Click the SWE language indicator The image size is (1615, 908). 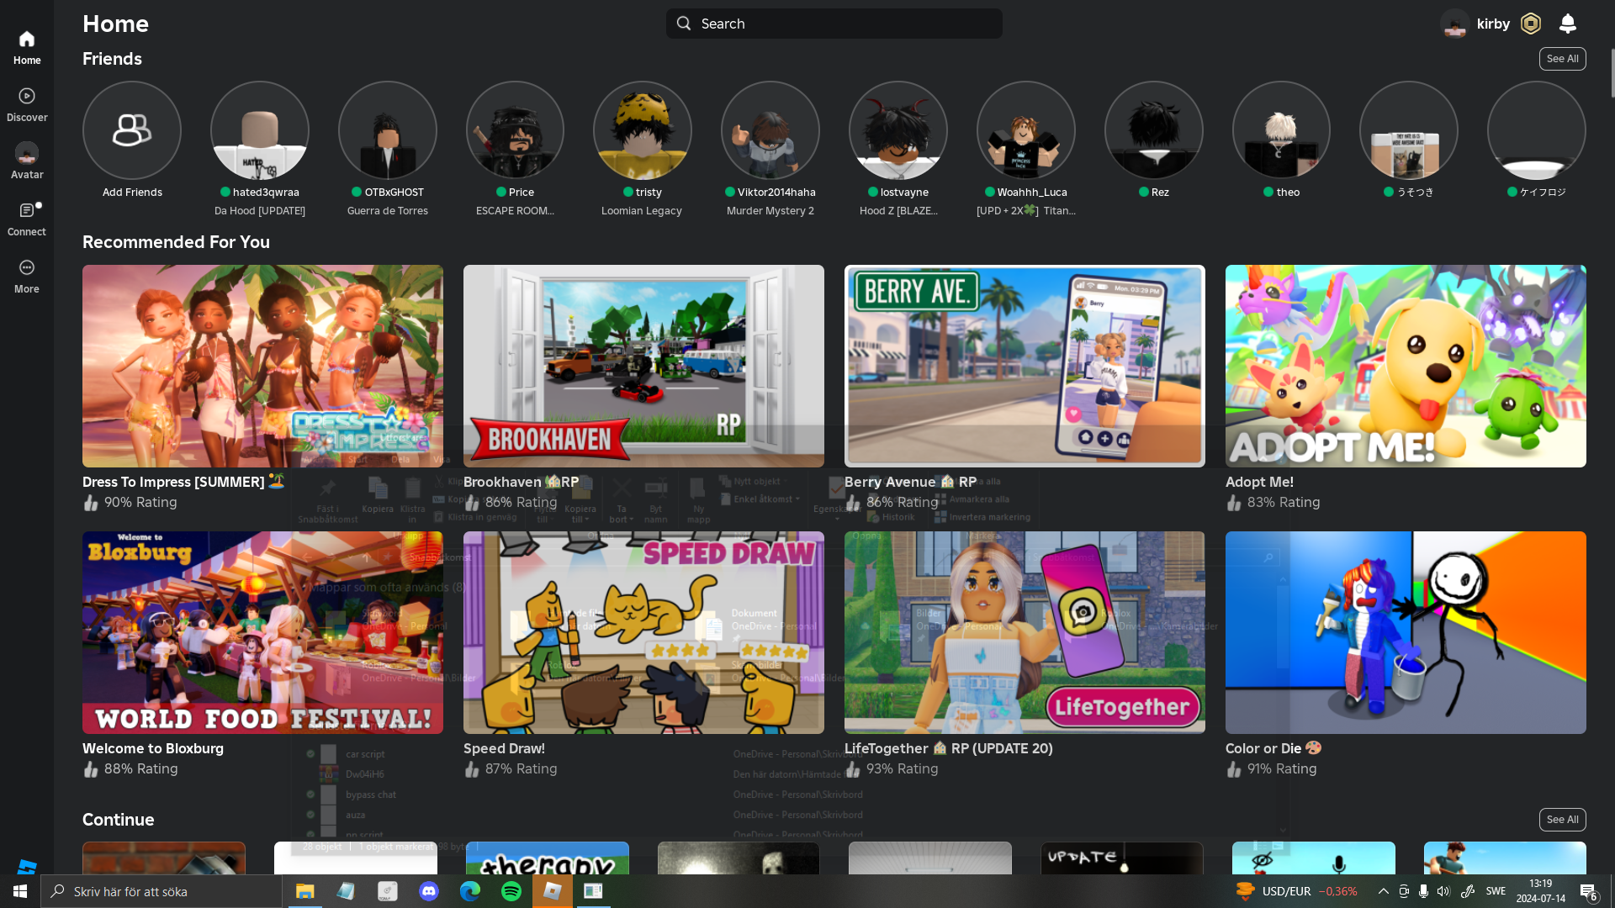pyautogui.click(x=1496, y=891)
